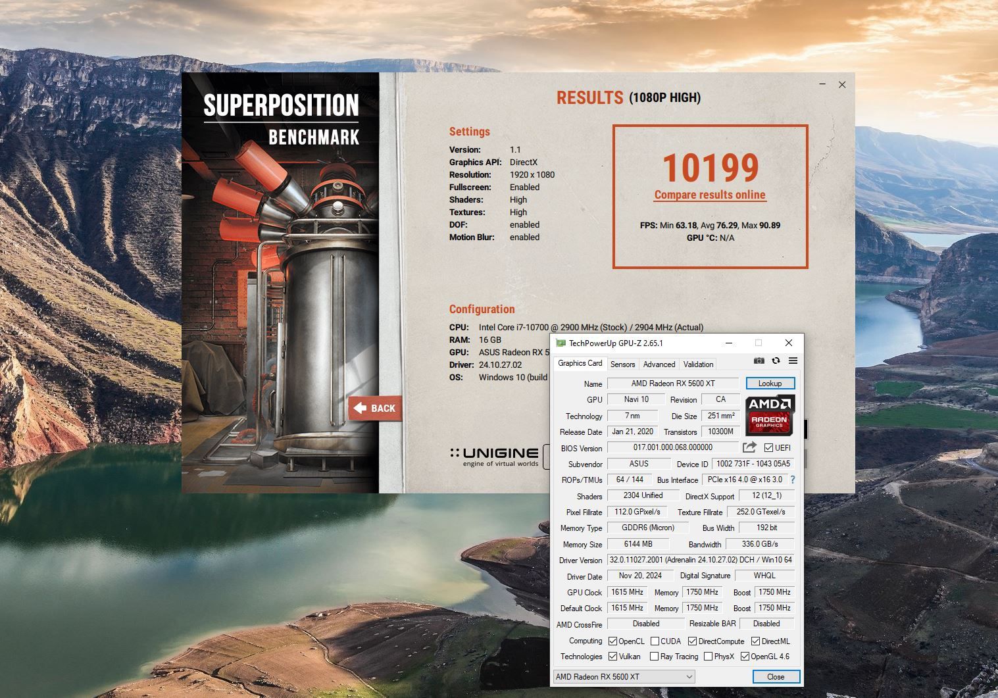Click the Memory Size value 6144 MB
The image size is (998, 698).
click(638, 544)
